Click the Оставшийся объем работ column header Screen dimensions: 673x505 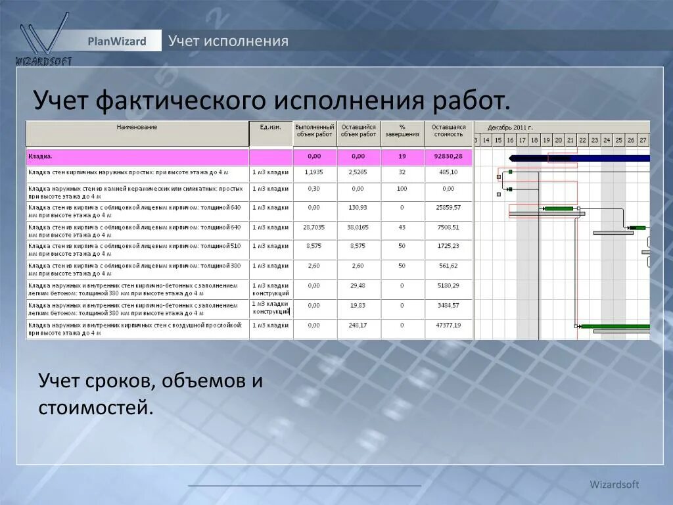[358, 133]
